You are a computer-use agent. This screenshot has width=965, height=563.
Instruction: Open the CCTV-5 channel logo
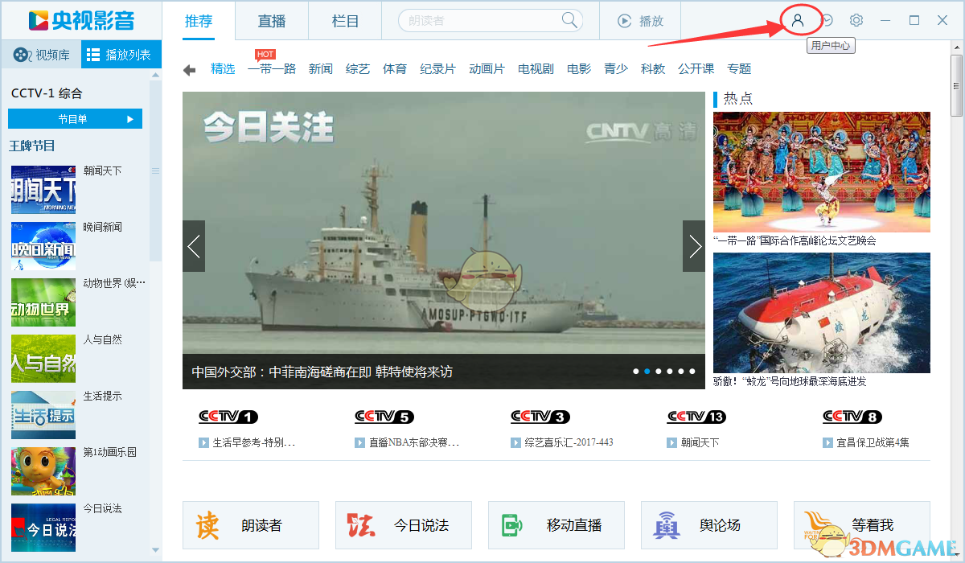click(384, 417)
